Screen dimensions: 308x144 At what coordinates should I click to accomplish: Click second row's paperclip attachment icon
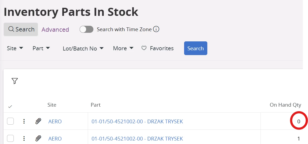click(x=38, y=139)
